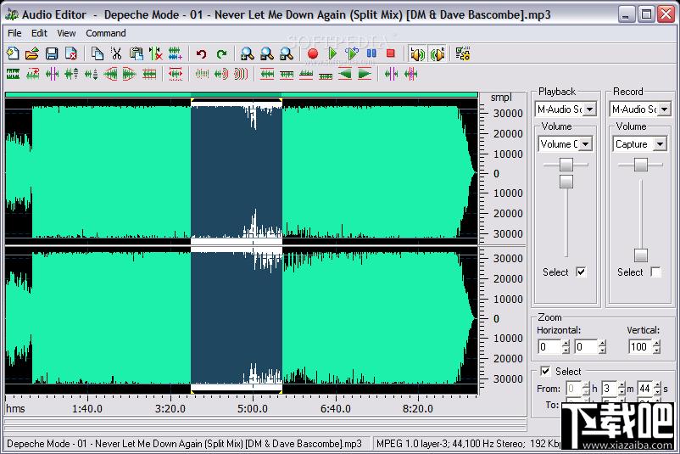Click the normalize waveform icon
Screen dimensions: 680x454
point(149,74)
